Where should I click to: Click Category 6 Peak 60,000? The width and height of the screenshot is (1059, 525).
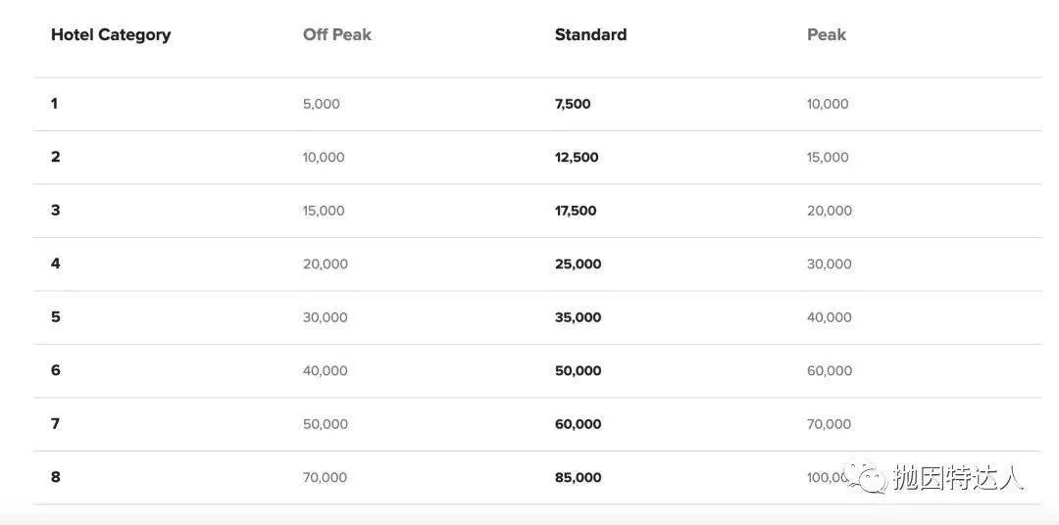pyautogui.click(x=830, y=370)
